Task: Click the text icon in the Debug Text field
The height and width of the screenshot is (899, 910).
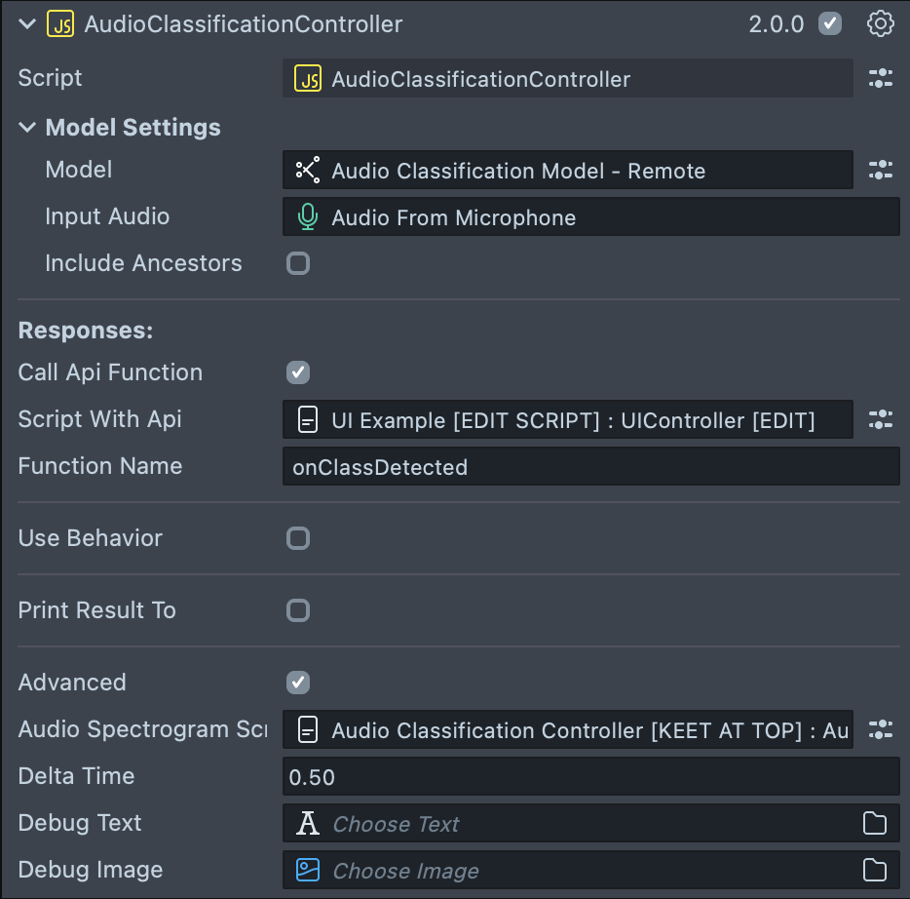Action: pos(311,824)
